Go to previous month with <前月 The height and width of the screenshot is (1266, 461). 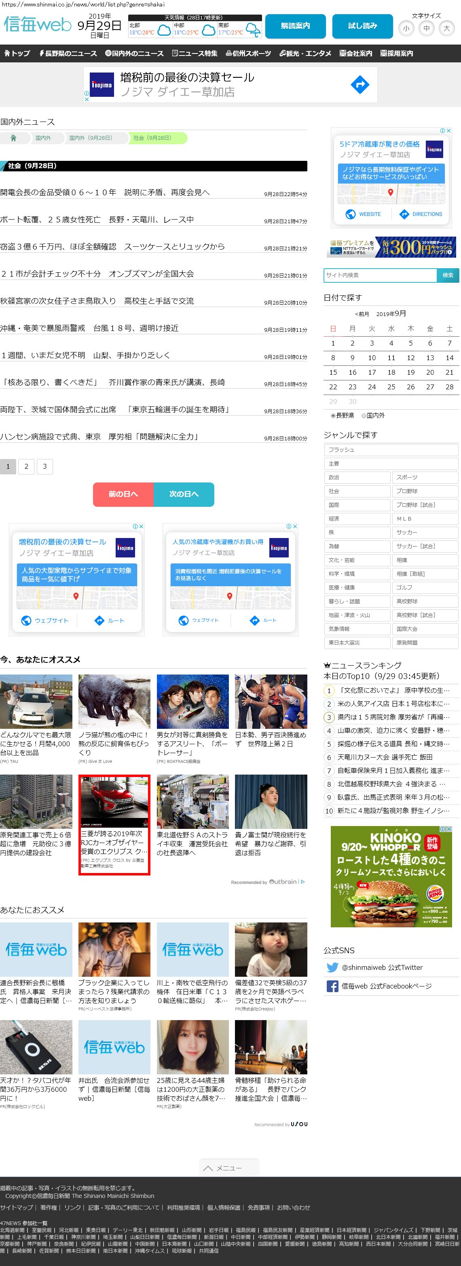(x=362, y=314)
